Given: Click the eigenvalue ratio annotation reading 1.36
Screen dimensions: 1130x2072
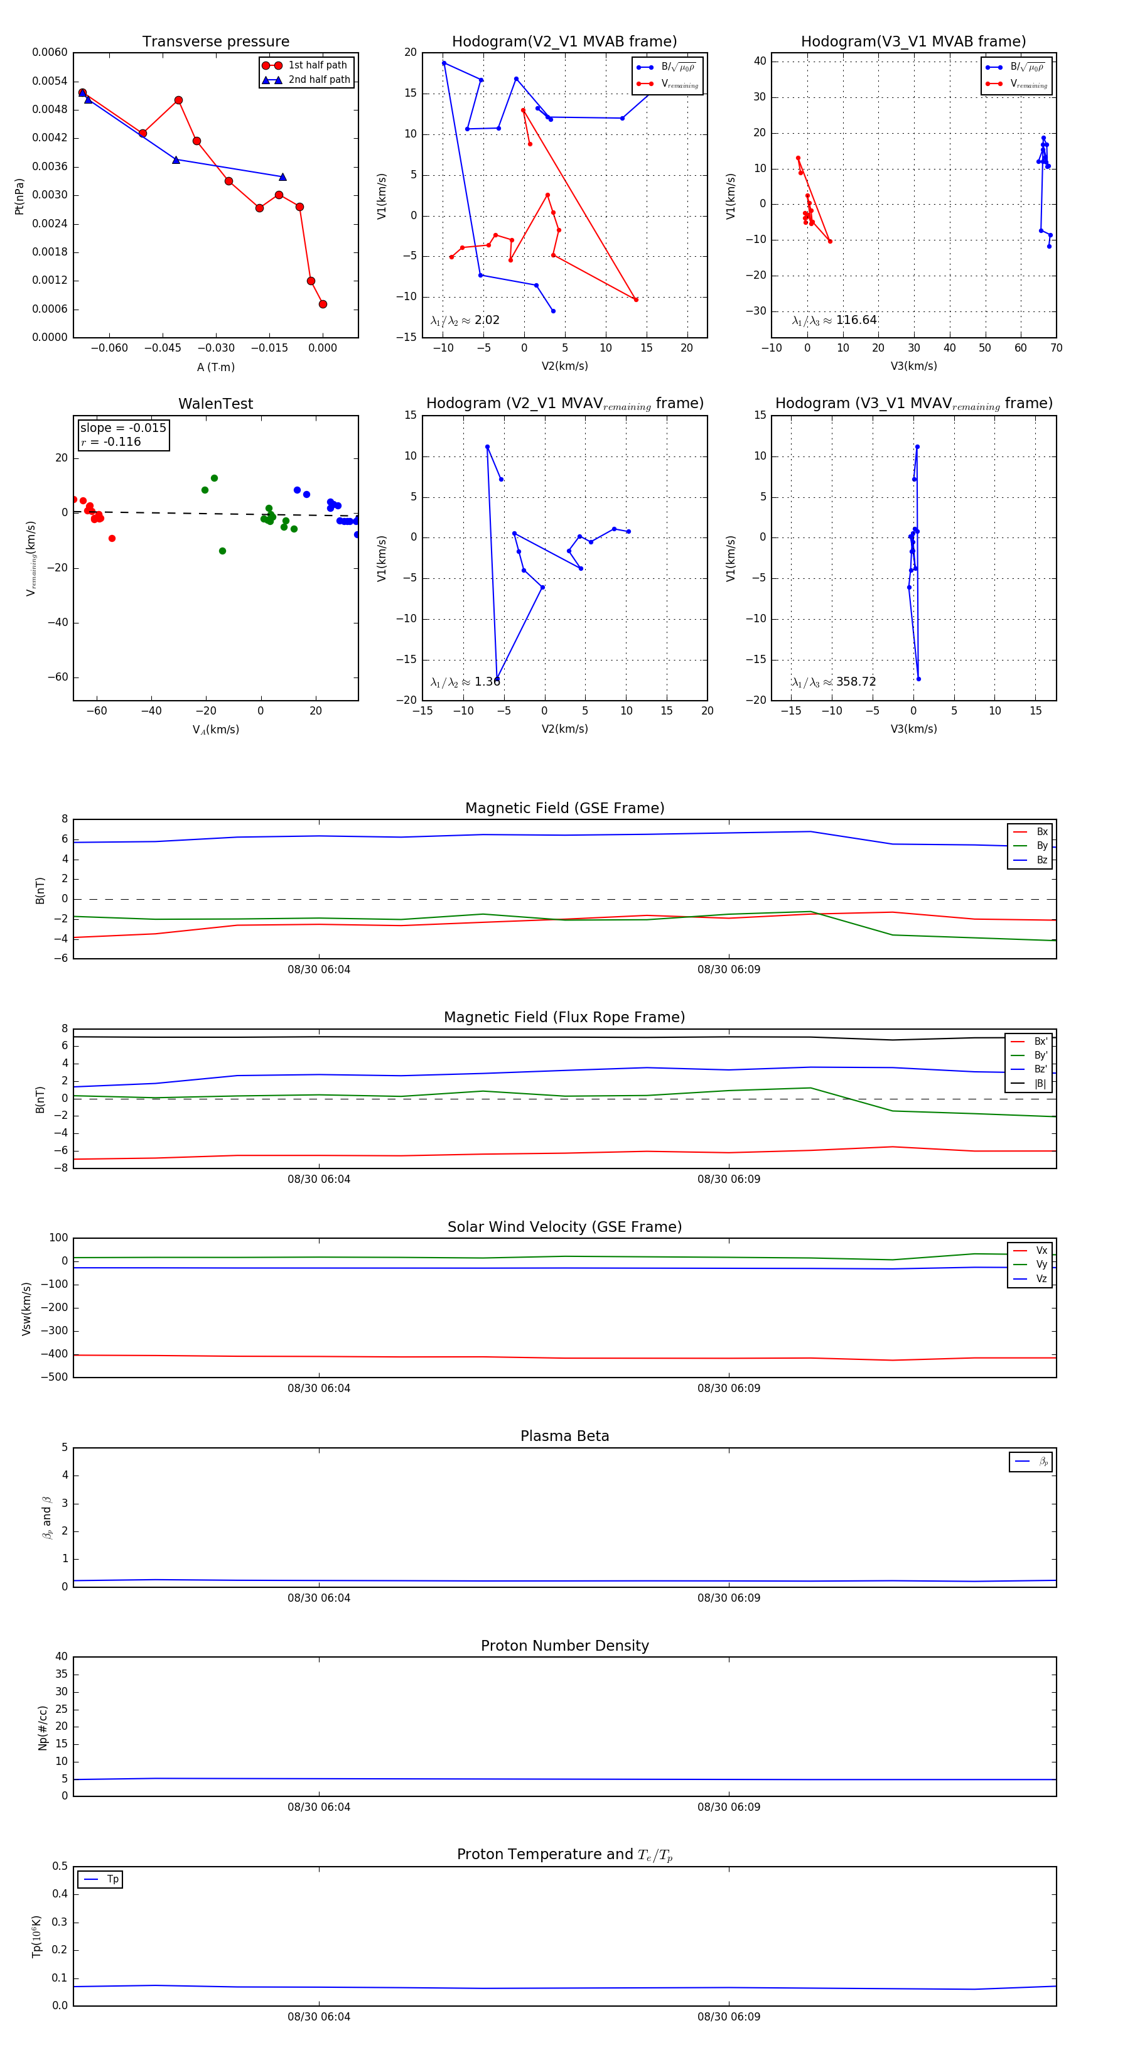Looking at the screenshot, I should (465, 682).
